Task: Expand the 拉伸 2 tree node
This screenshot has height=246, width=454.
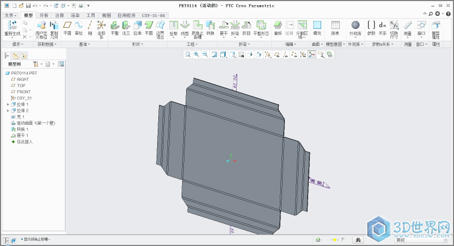Action: (x=8, y=111)
